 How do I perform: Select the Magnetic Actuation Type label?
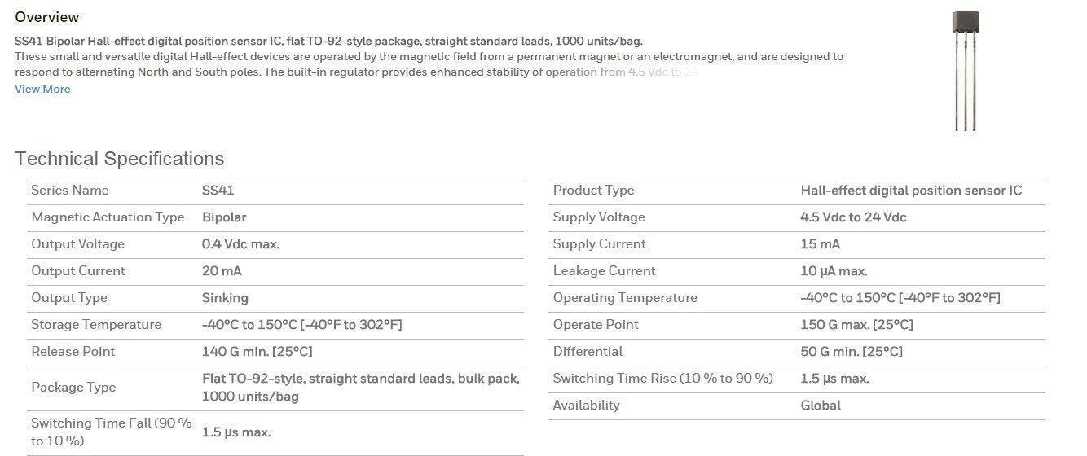(108, 217)
